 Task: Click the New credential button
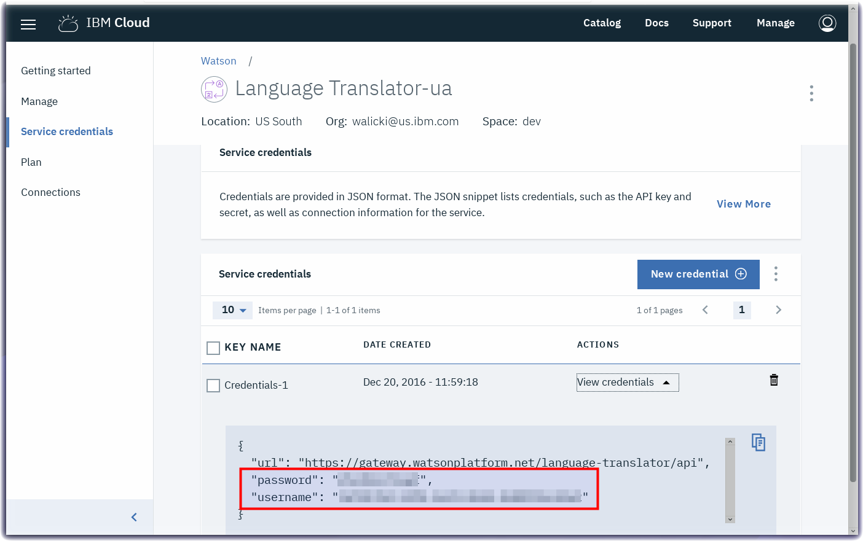coord(698,274)
